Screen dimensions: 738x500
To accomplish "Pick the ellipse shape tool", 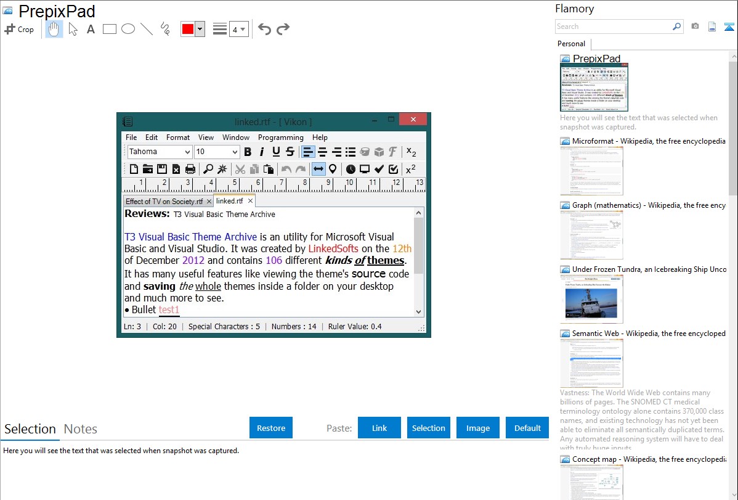I will coord(128,29).
